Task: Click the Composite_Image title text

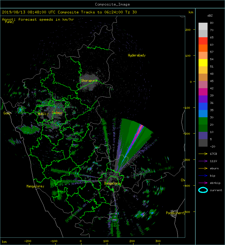Action: click(112, 4)
